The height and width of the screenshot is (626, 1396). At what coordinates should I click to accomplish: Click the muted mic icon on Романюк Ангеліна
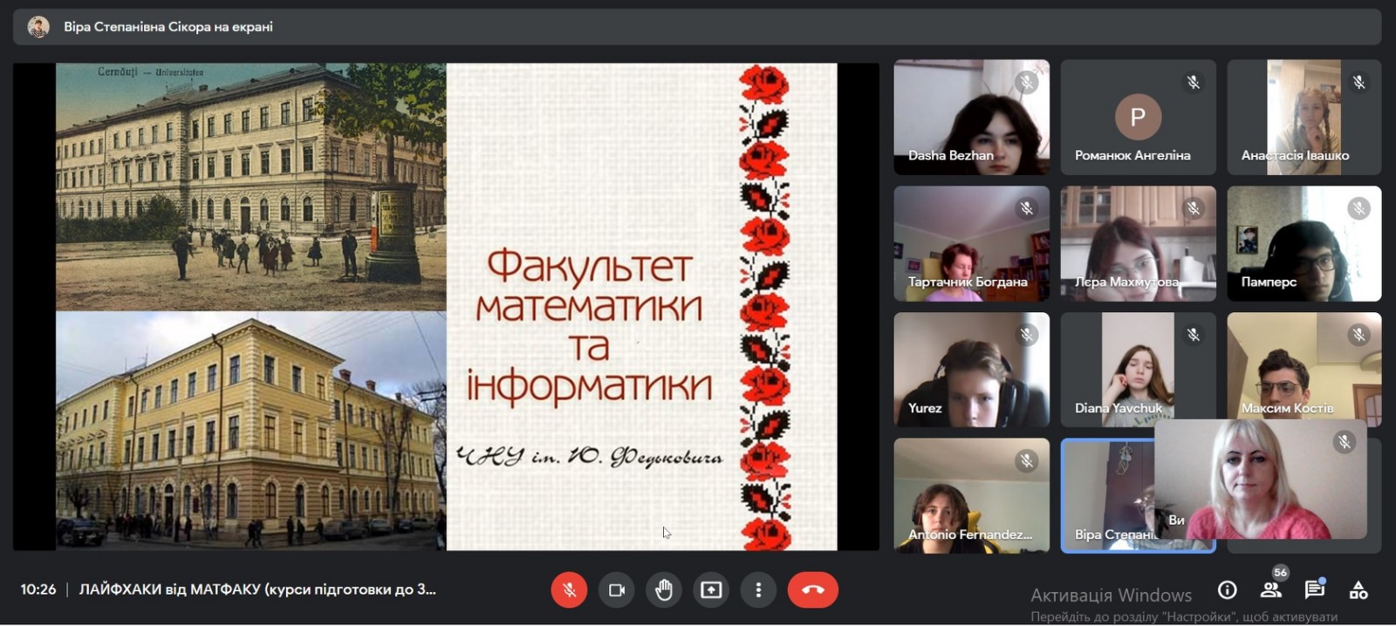pyautogui.click(x=1194, y=83)
